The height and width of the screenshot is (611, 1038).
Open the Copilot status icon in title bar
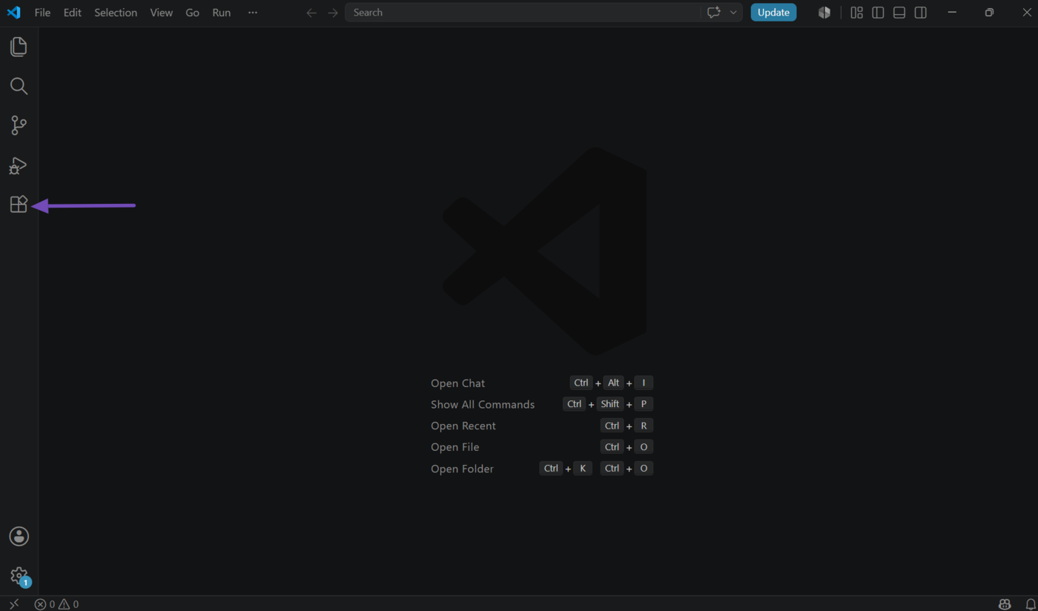tap(824, 13)
